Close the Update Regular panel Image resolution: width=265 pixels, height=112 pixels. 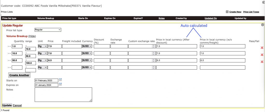tap(262, 25)
